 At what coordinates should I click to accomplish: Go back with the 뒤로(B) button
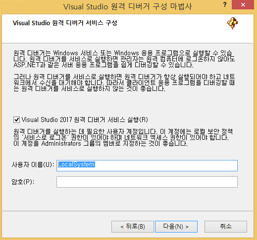[133, 227]
